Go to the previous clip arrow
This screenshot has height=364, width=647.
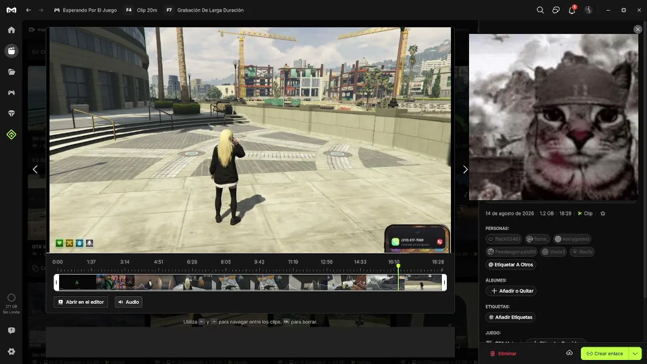pos(35,169)
